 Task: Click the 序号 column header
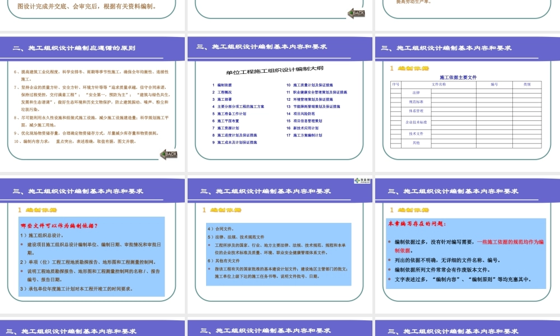pyautogui.click(x=396, y=85)
